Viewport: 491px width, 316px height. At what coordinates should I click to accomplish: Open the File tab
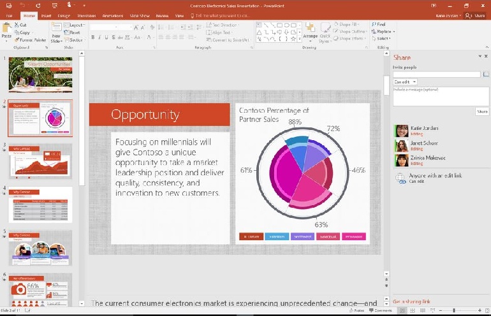click(10, 16)
